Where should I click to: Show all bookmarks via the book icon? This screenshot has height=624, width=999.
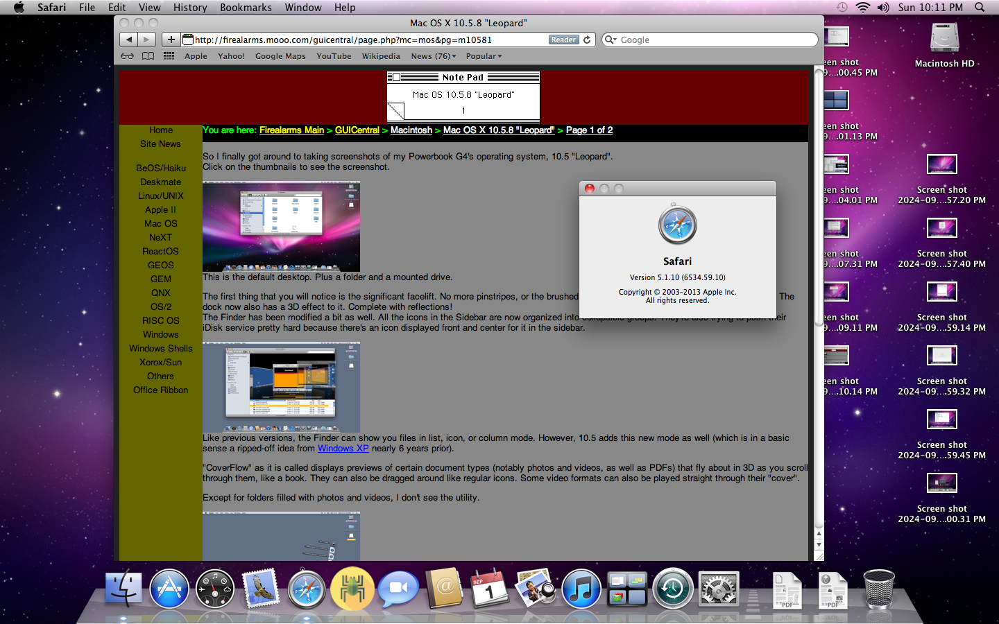coord(148,56)
